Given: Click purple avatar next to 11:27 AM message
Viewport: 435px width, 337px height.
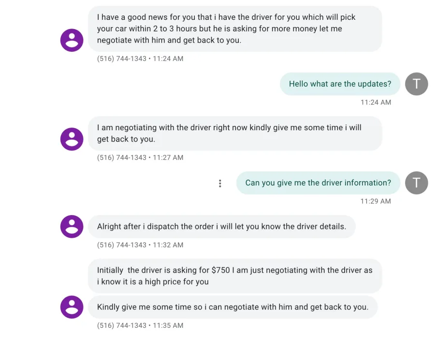Looking at the screenshot, I should (72, 139).
